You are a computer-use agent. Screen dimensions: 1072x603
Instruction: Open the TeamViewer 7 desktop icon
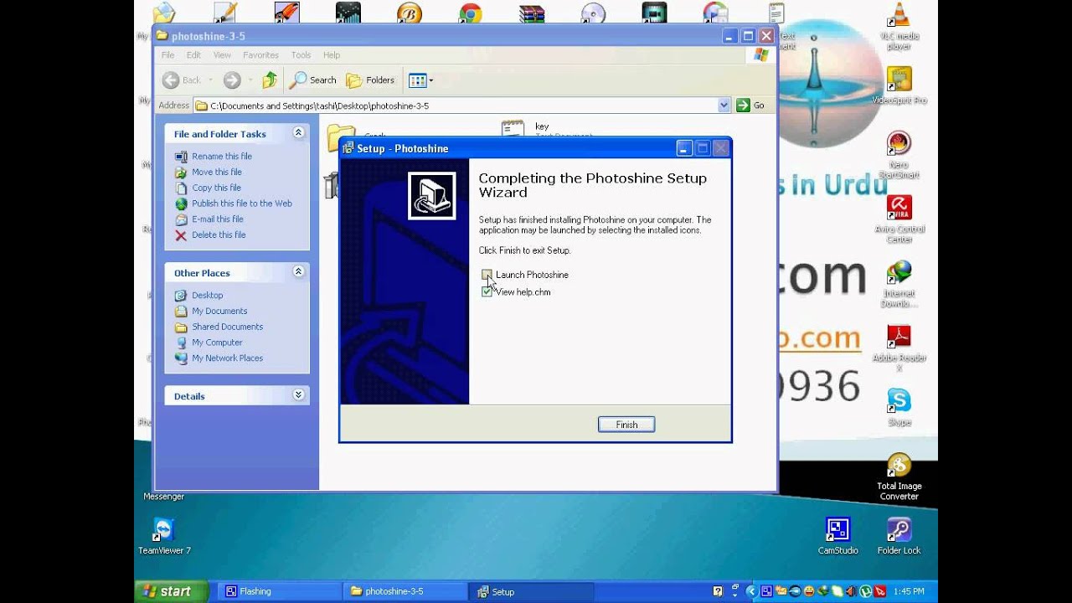click(164, 536)
